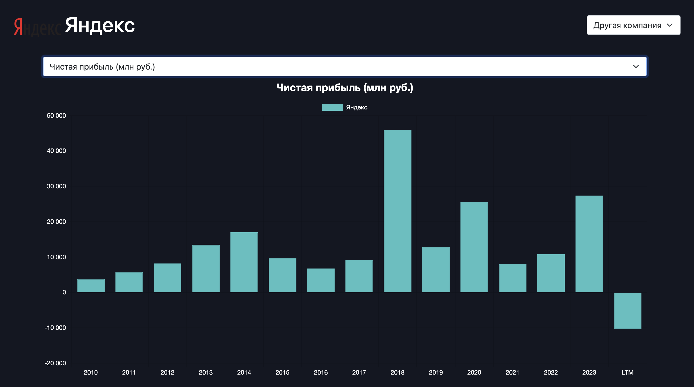Click the '2014' x-axis label
The width and height of the screenshot is (694, 387).
pyautogui.click(x=244, y=373)
